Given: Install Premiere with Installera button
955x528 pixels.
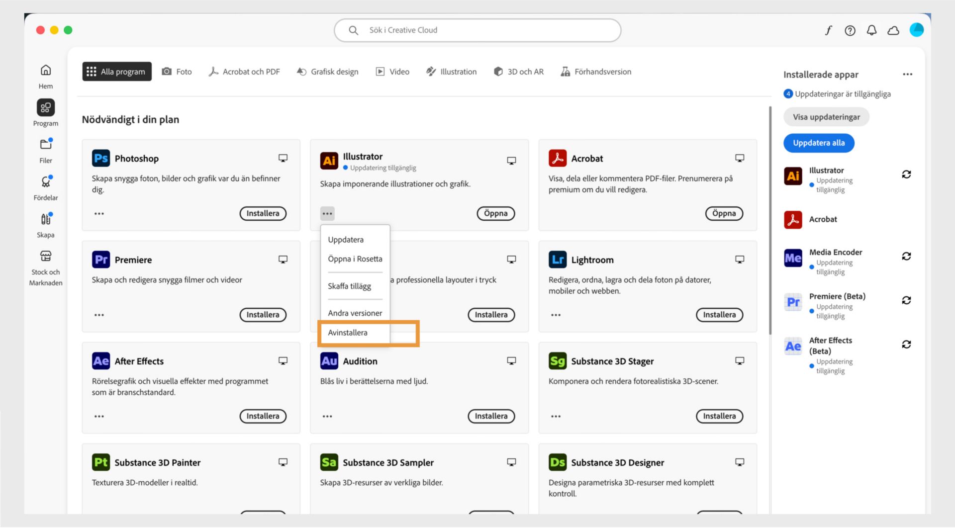Looking at the screenshot, I should pyautogui.click(x=263, y=315).
